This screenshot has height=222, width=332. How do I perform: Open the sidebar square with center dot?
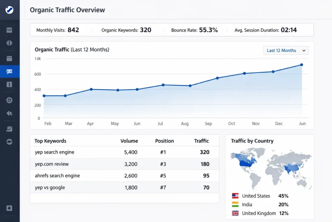9,208
